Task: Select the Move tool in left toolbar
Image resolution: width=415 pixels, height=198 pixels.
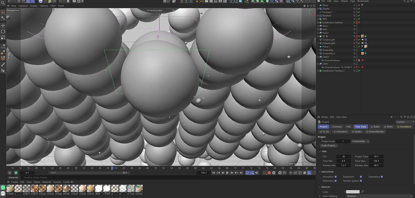Action: click(3, 26)
